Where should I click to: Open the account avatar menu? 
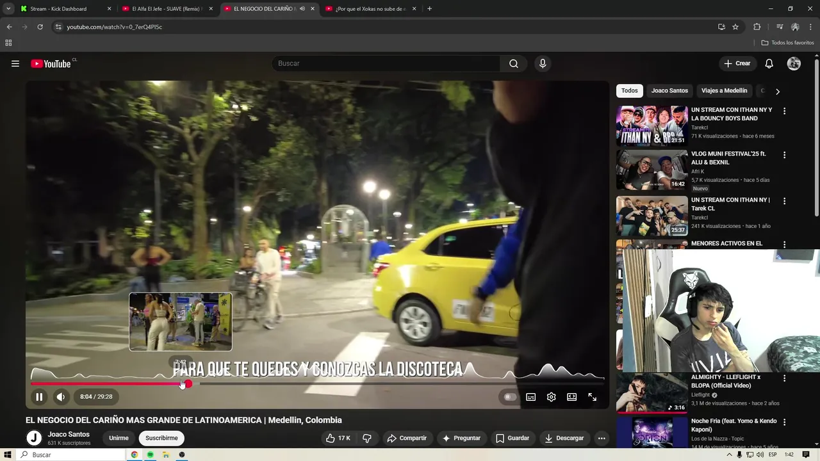coord(794,63)
